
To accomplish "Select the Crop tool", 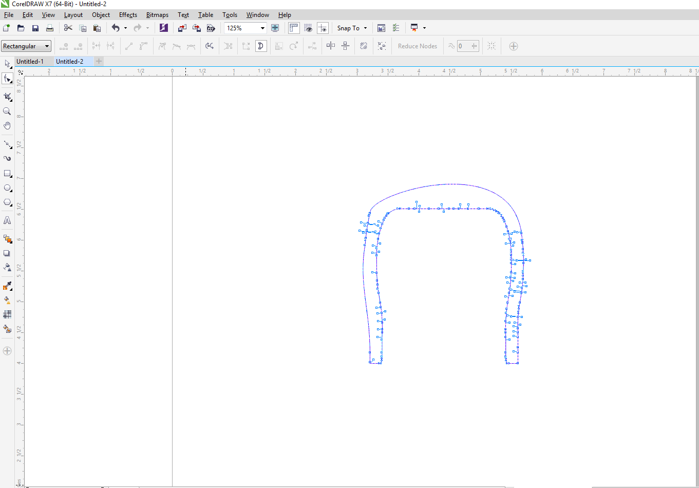I will click(7, 97).
